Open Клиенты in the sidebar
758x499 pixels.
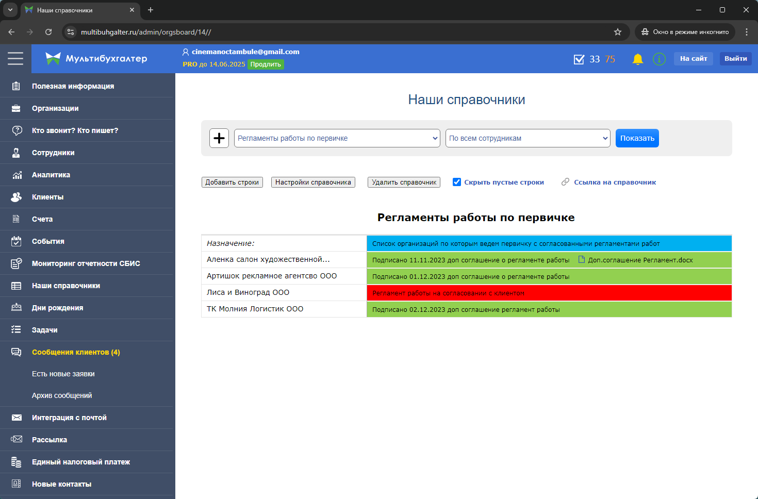(47, 197)
